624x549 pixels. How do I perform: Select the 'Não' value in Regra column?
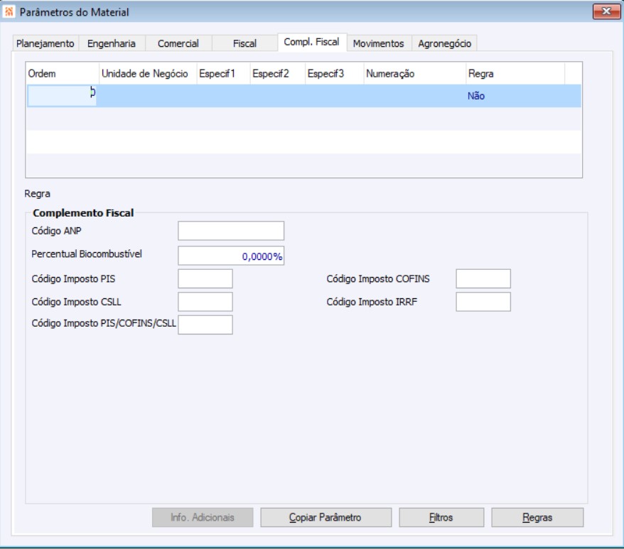pos(476,96)
